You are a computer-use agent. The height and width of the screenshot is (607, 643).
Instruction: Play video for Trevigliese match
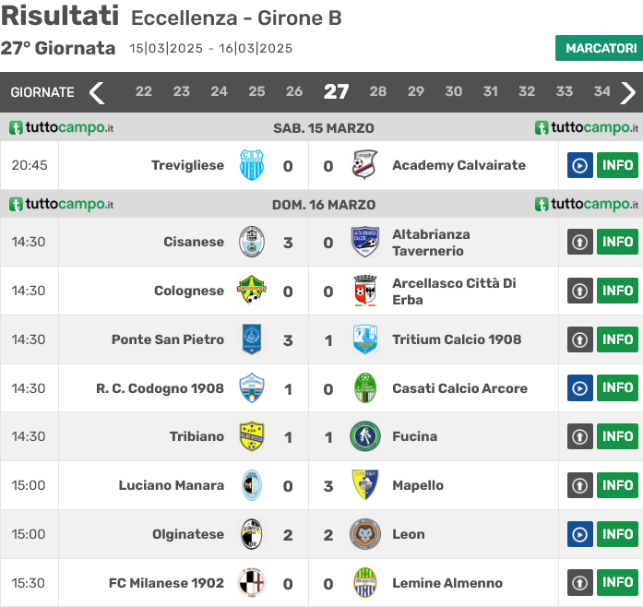(579, 165)
